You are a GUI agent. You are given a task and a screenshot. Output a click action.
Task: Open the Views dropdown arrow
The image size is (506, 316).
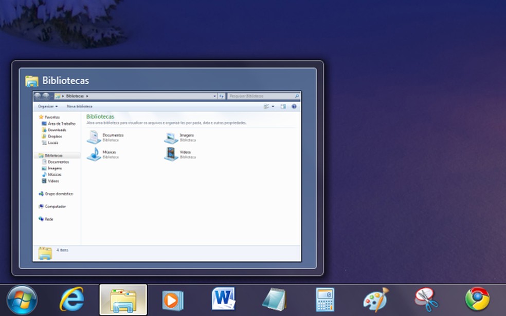(x=273, y=106)
